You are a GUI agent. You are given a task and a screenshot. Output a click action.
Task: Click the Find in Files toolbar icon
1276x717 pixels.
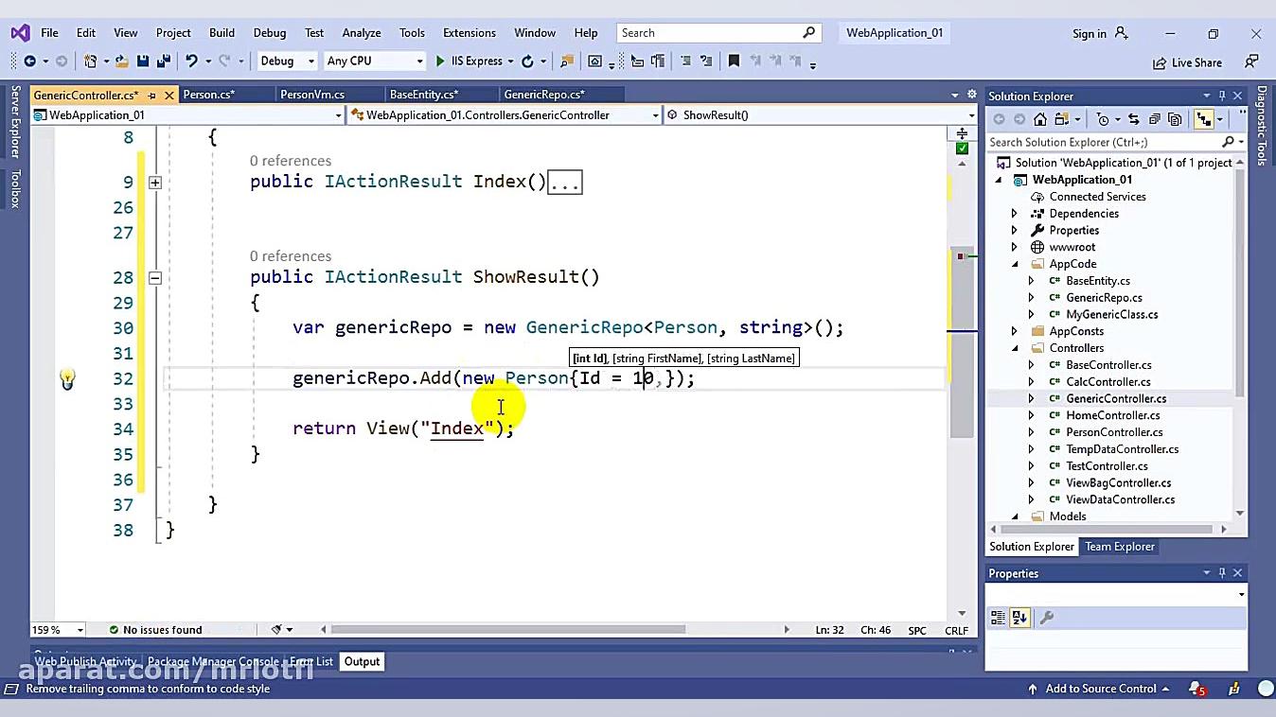pyautogui.click(x=567, y=61)
